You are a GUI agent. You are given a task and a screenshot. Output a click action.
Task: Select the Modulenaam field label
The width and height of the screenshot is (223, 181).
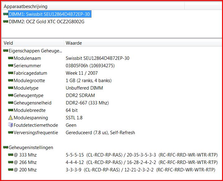27,58
